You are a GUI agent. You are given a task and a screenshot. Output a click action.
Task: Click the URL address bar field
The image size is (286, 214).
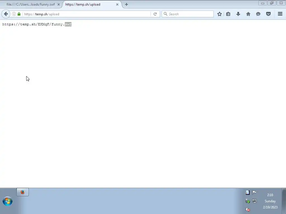coord(87,14)
